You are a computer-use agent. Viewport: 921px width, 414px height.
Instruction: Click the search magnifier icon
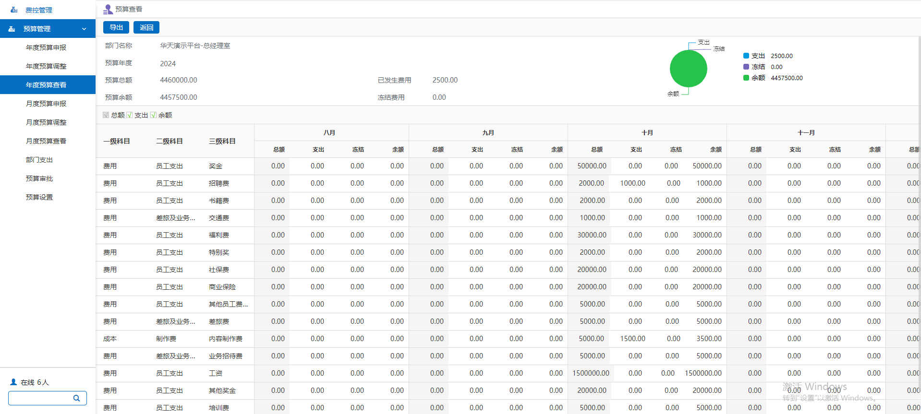(76, 398)
